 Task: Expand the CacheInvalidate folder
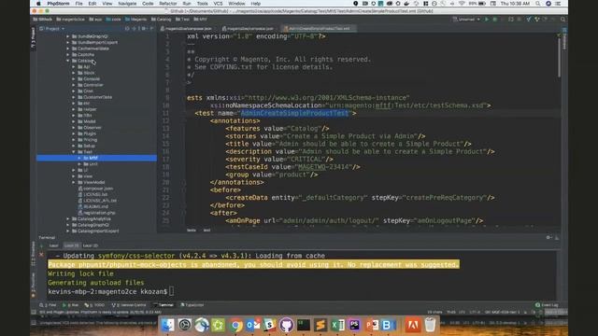click(68, 49)
